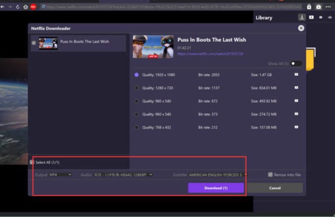This screenshot has height=217, width=335.
Task: Click the bag icon beside the padlock
Action: point(318,7)
